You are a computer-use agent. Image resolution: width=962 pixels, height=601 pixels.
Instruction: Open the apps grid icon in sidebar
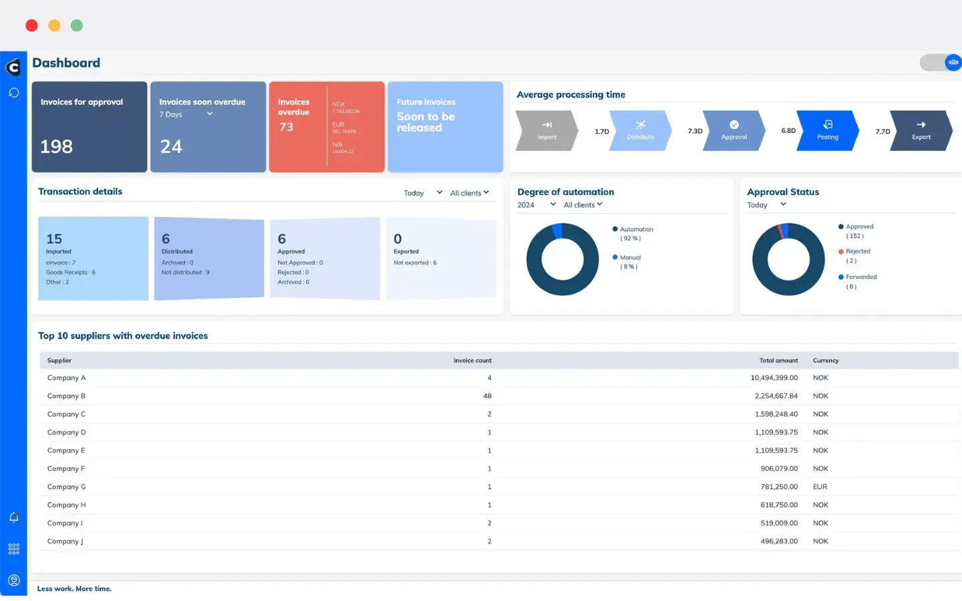pyautogui.click(x=13, y=549)
